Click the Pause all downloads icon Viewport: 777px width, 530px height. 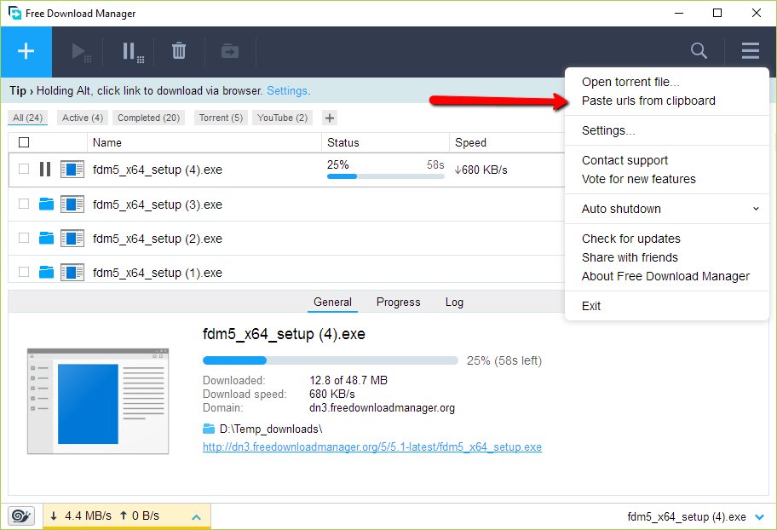click(133, 52)
